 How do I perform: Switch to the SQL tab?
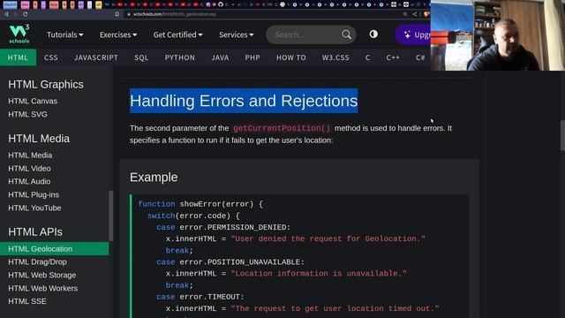pos(141,57)
